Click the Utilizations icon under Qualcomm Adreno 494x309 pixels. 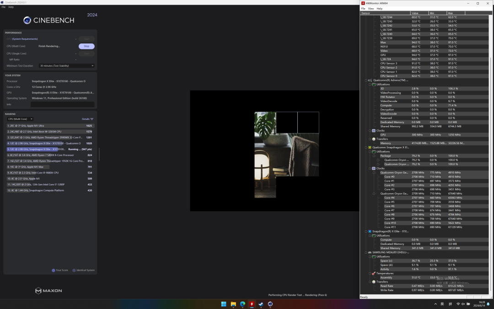[x=374, y=85]
